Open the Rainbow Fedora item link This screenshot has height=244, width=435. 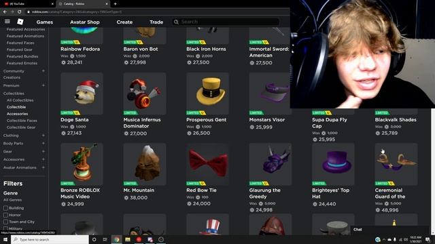80,49
